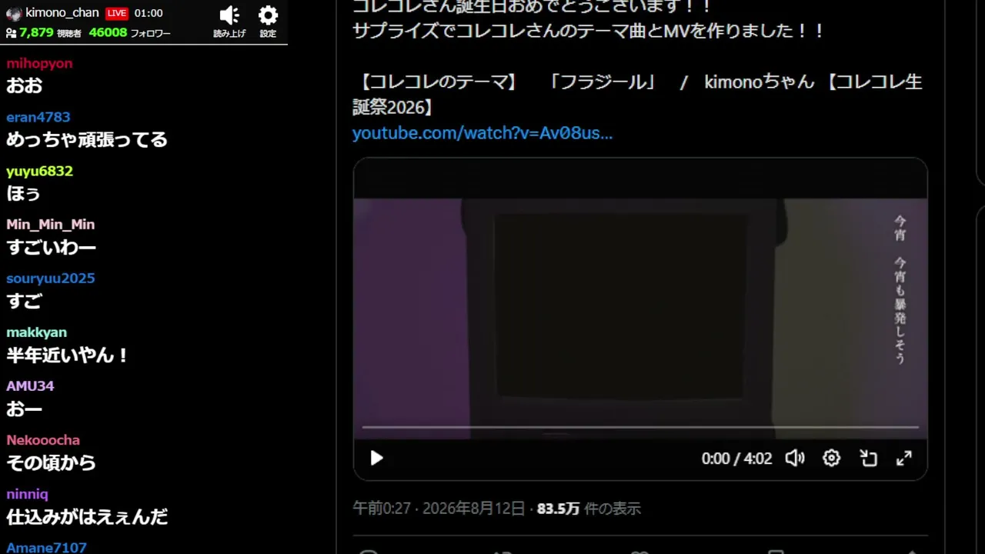
Task: Click the tweet timestamp 午前0:27 · 2026年8月12日
Action: point(439,509)
